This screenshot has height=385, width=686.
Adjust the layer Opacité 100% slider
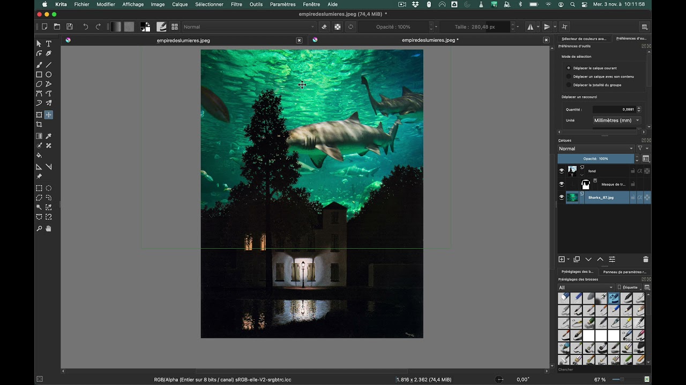tap(596, 159)
